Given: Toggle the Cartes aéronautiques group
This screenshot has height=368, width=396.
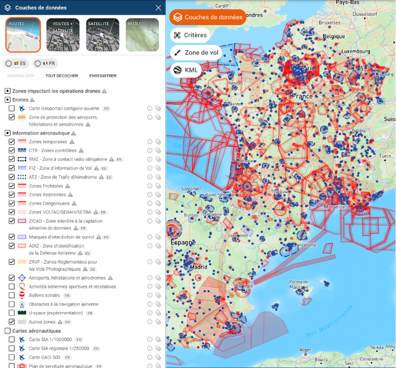Looking at the screenshot, I should [8, 331].
